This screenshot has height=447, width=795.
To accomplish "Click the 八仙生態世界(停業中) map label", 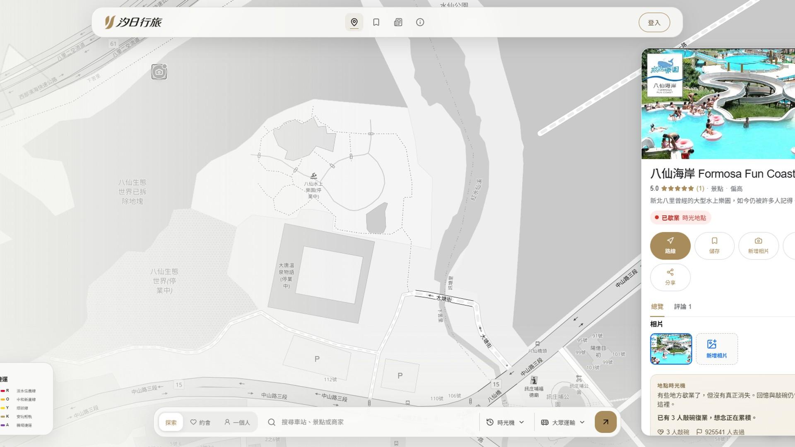I will tap(164, 281).
